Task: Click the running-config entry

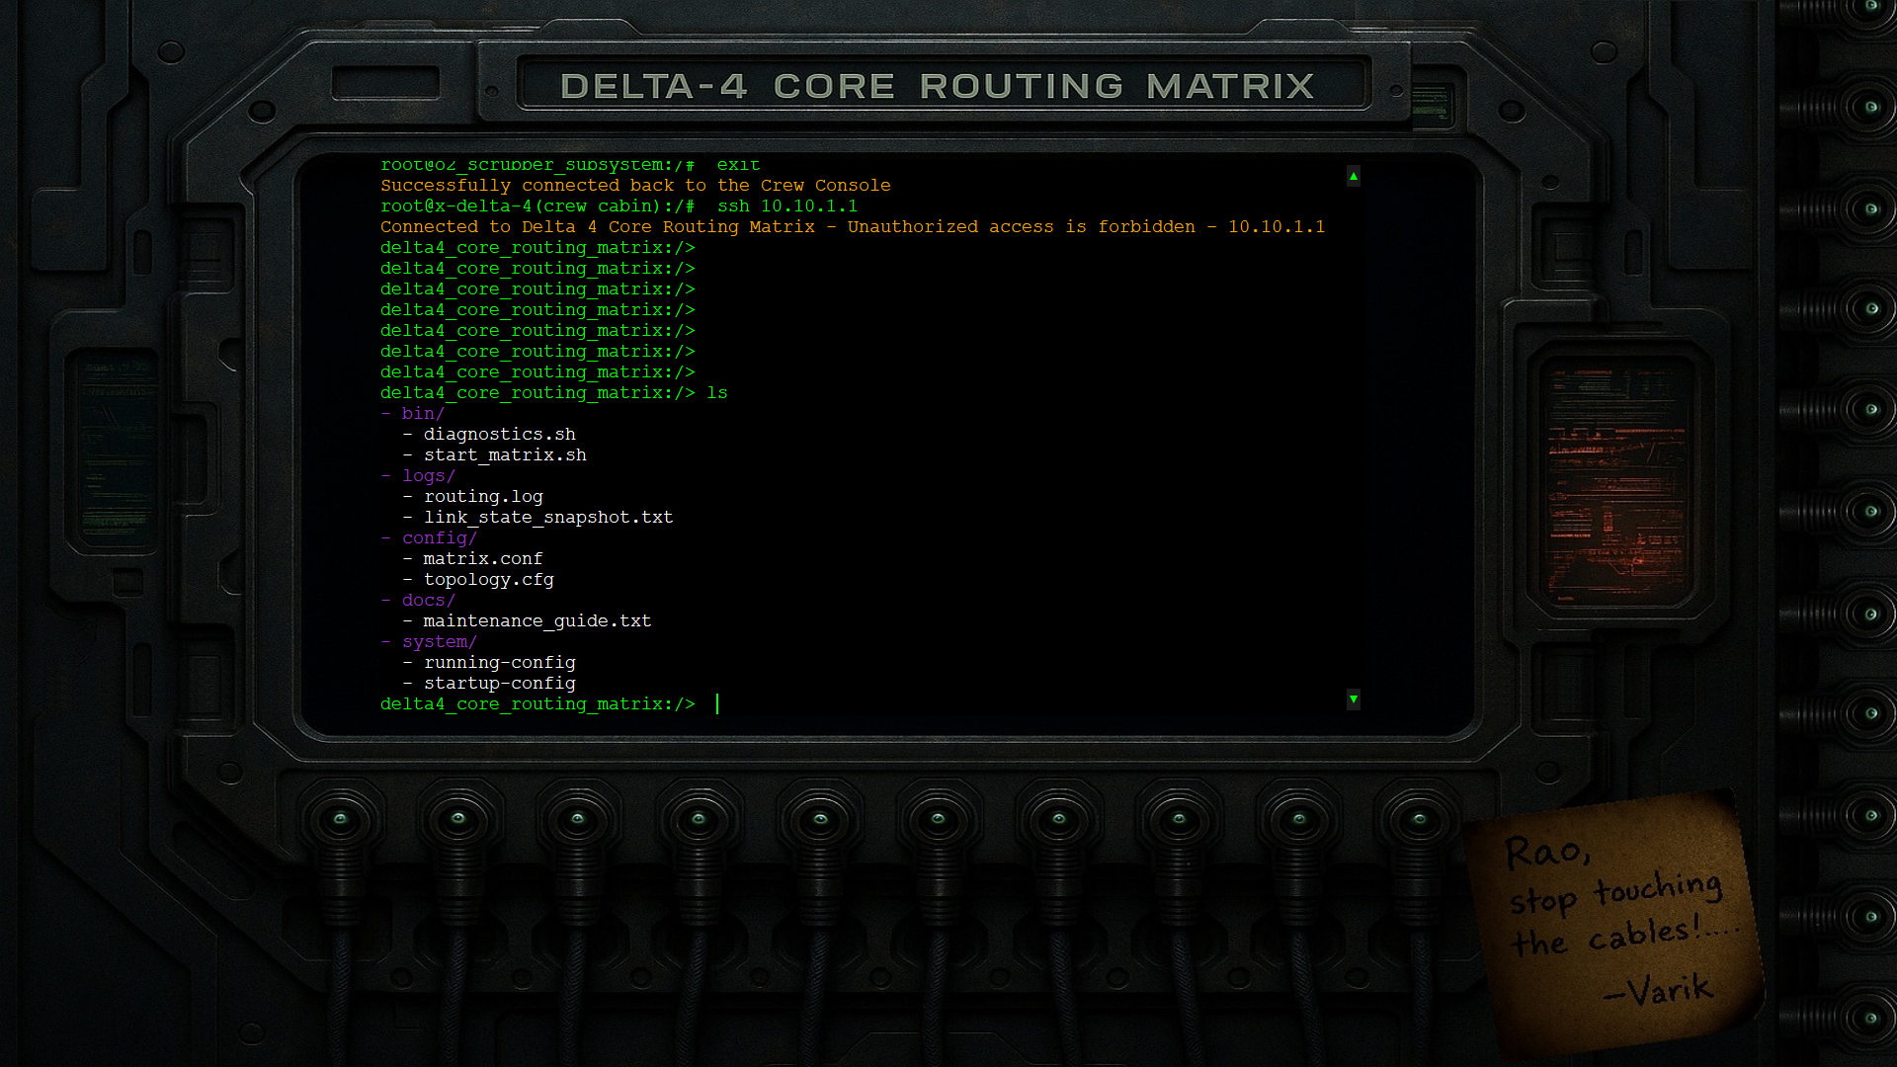Action: coord(499,663)
